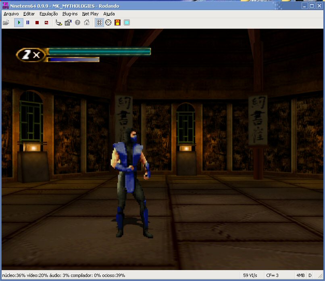The width and height of the screenshot is (325, 281).
Task: Click the 4MB status field
Action: 300,275
